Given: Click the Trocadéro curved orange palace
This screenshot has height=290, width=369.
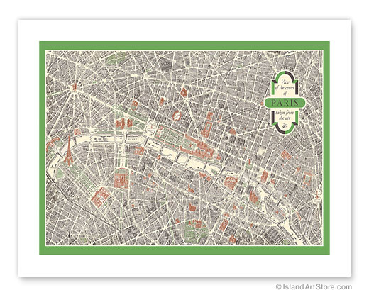Looking at the screenshot, I should (x=53, y=144).
